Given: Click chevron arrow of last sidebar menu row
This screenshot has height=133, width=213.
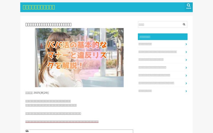Looking at the screenshot, I should pyautogui.click(x=186, y=91).
